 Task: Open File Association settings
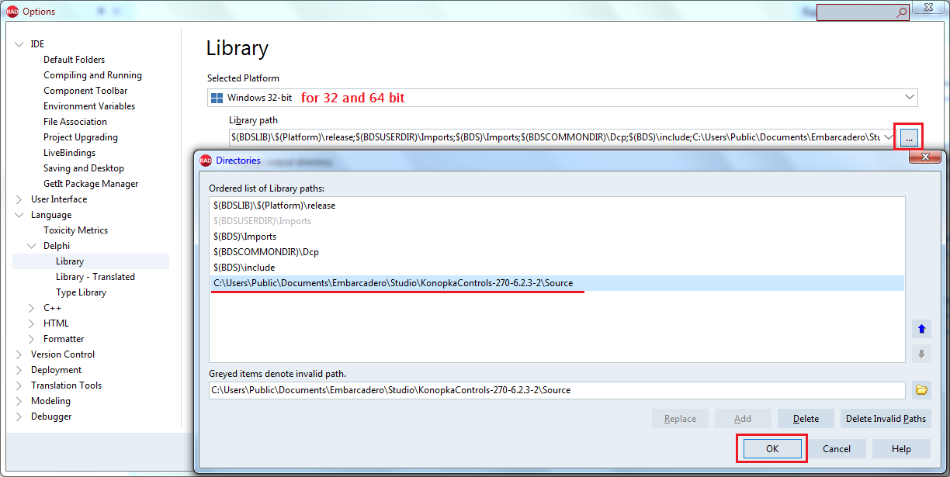75,122
